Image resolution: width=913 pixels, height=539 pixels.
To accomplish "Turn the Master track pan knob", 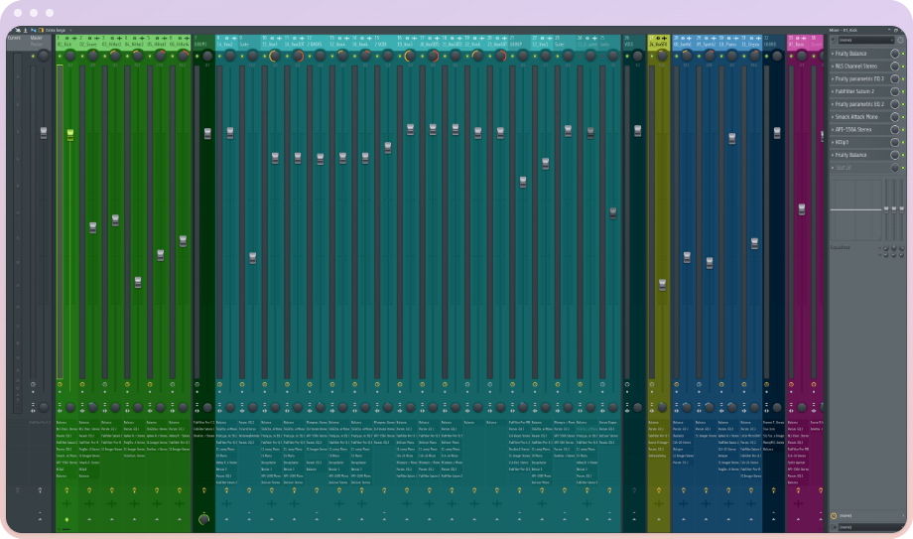I will pyautogui.click(x=43, y=56).
